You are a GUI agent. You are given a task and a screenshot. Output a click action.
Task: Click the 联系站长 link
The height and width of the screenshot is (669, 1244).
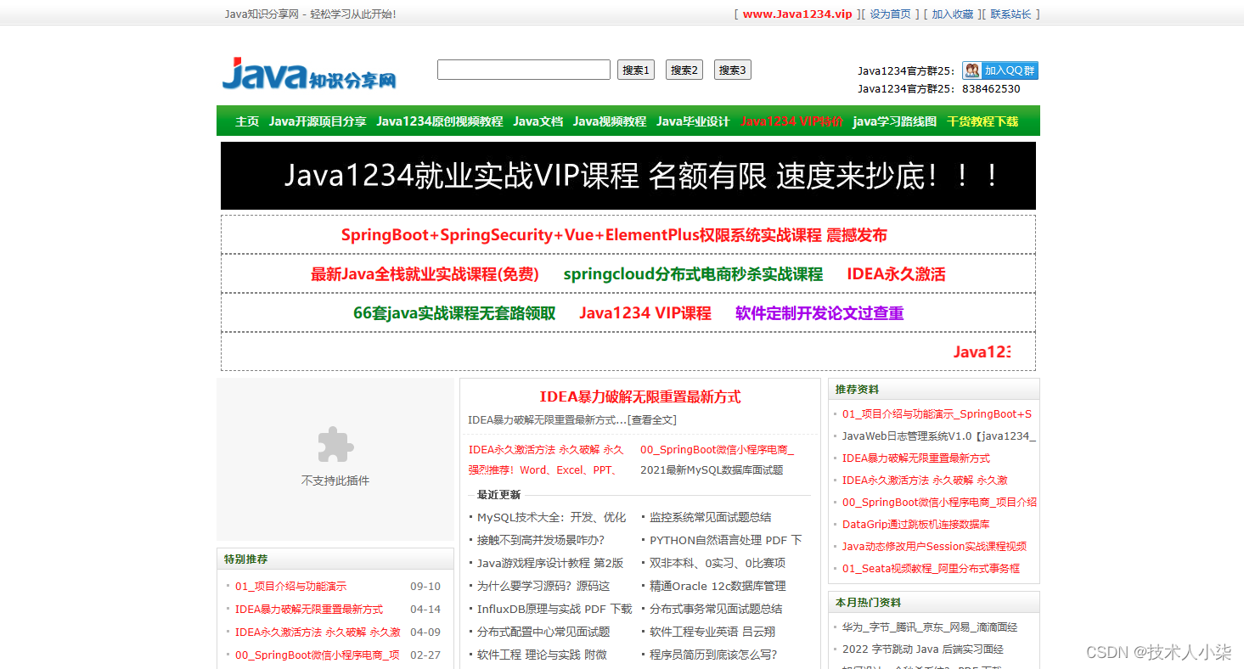pos(1011,14)
